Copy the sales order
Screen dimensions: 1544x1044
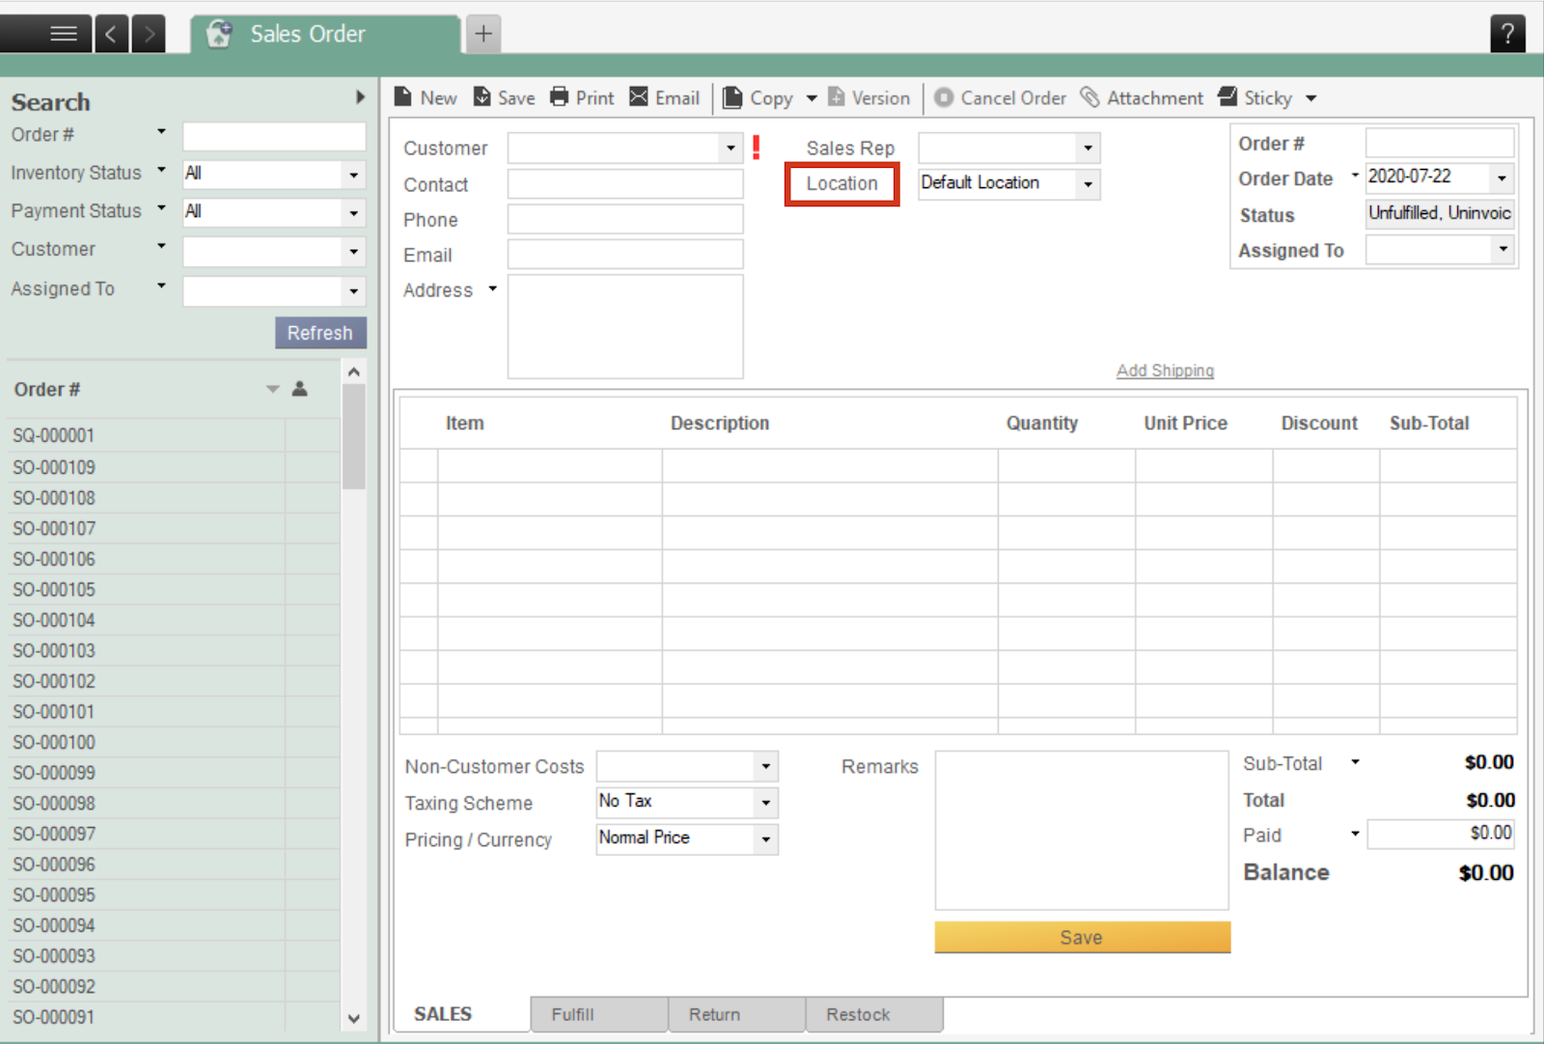click(758, 97)
